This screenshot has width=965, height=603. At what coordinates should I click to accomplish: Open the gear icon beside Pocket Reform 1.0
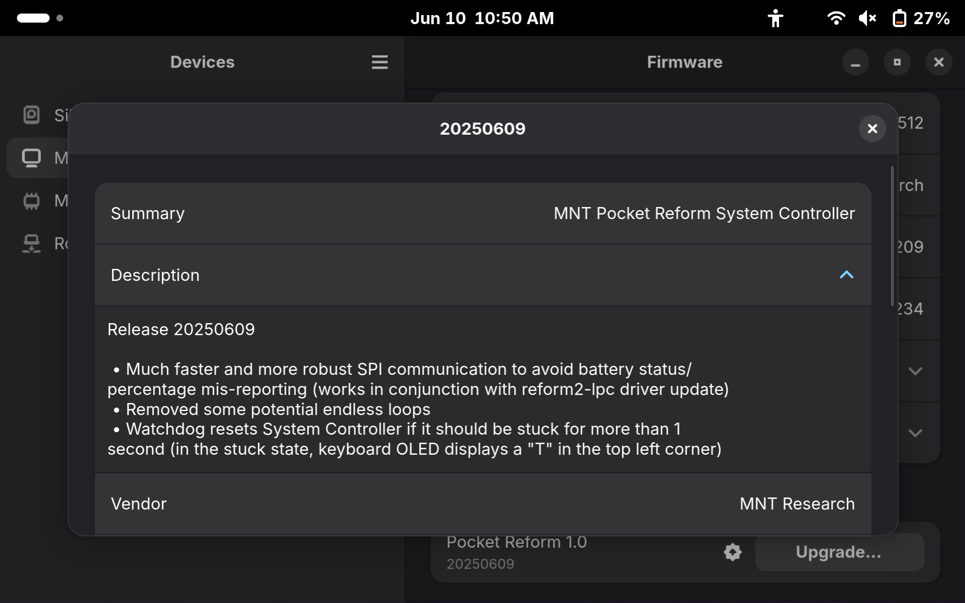pos(733,552)
